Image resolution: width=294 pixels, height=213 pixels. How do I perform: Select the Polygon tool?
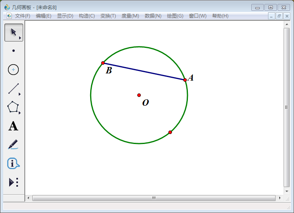pos(13,107)
